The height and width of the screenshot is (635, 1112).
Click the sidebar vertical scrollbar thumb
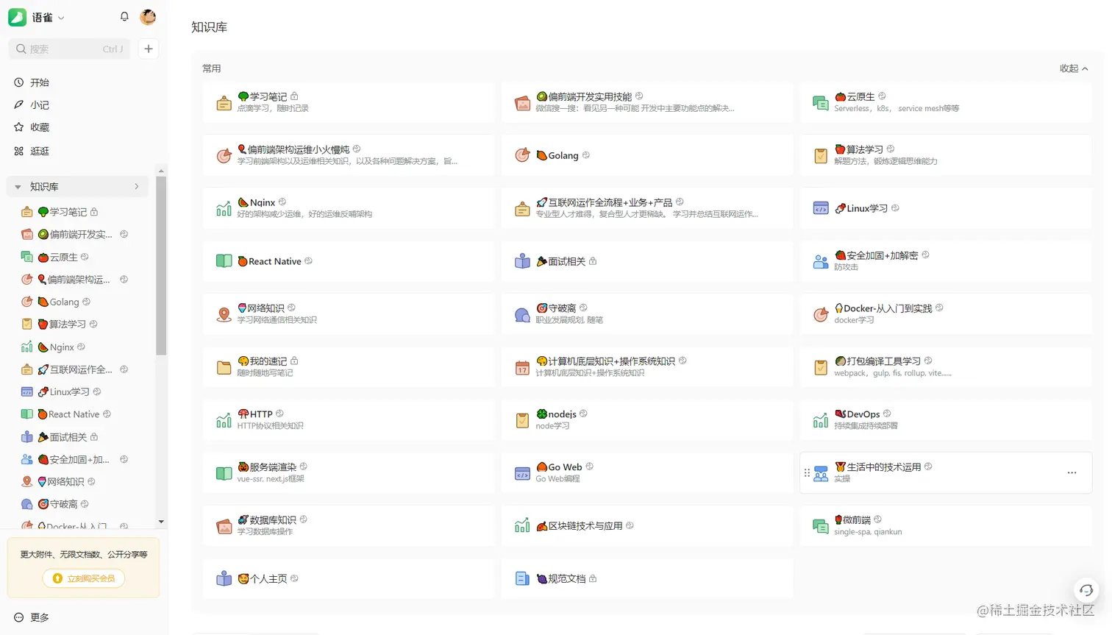pyautogui.click(x=161, y=266)
